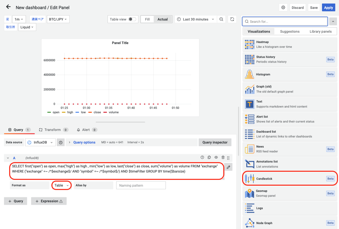Toggle query editor mode with the pencil icon
Image resolution: width=339 pixels, height=229 pixels.
click(228, 167)
